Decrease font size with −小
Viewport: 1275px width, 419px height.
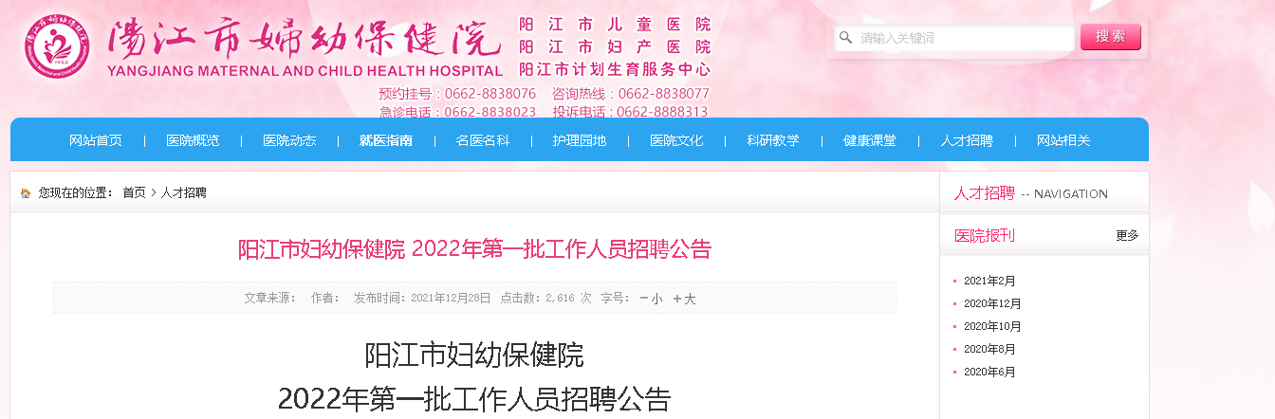pyautogui.click(x=652, y=298)
